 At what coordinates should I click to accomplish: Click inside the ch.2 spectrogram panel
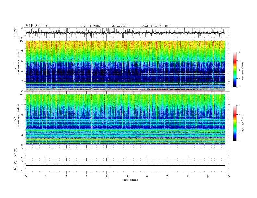(x=125, y=120)
